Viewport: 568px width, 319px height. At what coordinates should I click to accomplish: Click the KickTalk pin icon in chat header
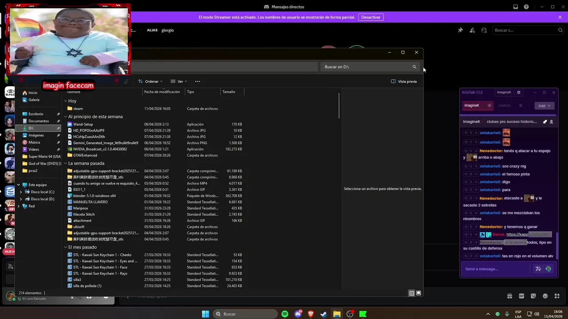tap(545, 121)
